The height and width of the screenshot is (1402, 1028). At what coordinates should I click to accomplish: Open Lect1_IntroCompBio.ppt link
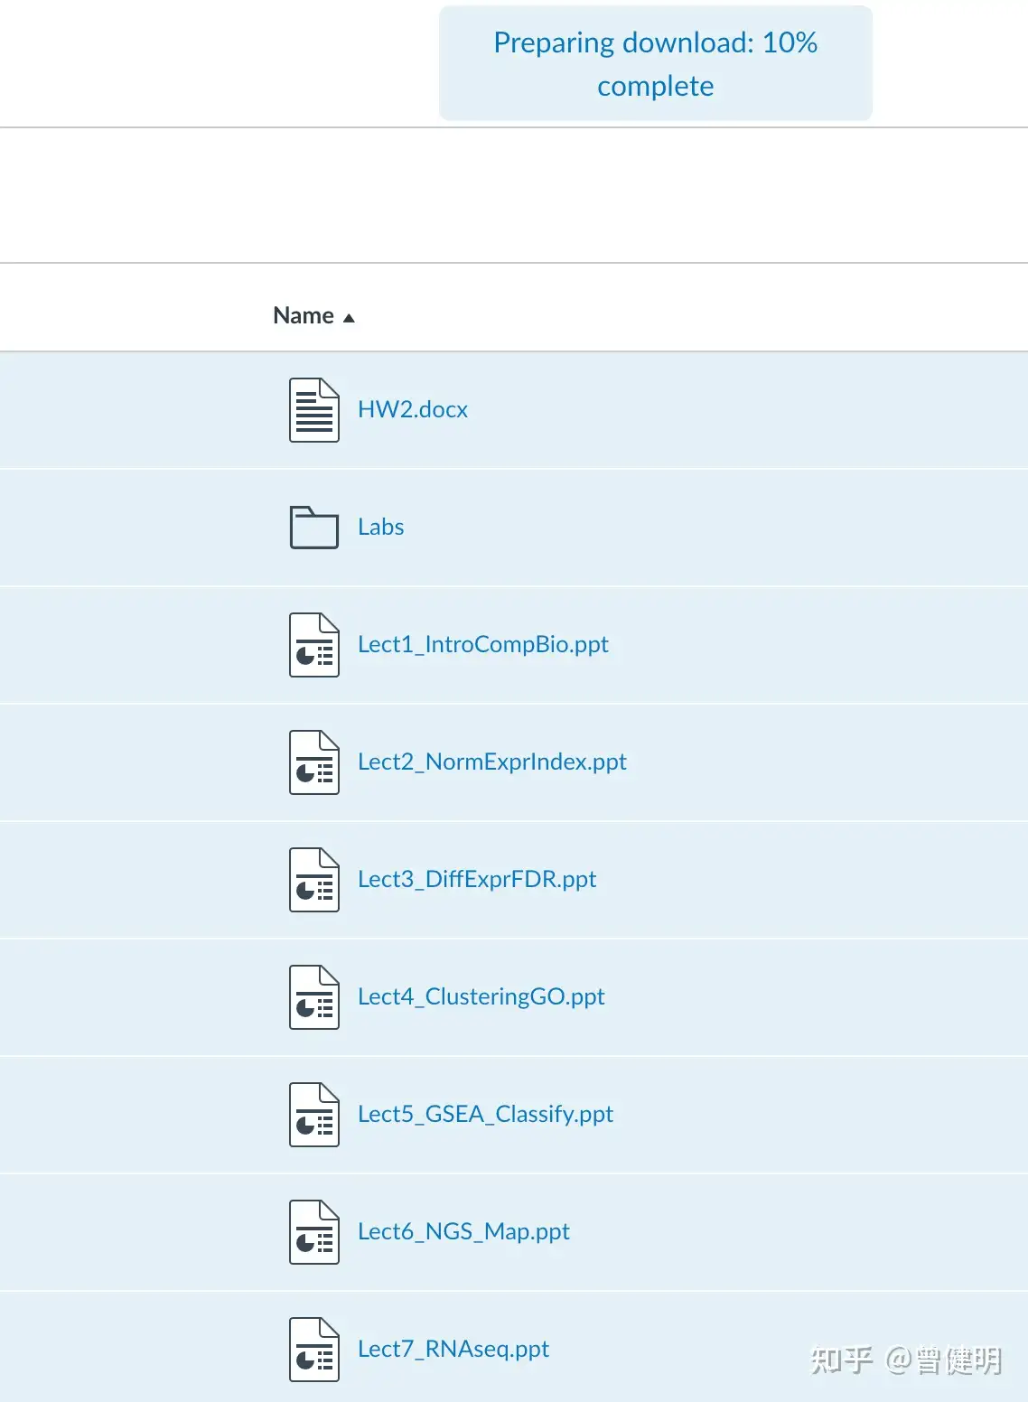483,644
